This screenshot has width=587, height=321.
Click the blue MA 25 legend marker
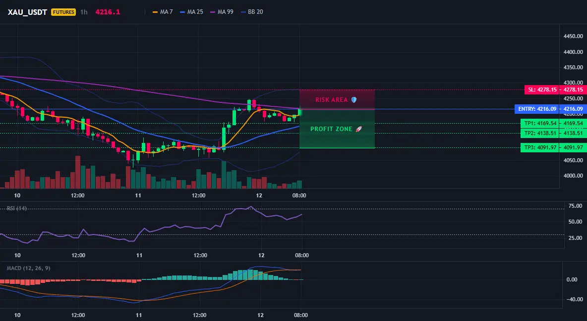click(182, 12)
